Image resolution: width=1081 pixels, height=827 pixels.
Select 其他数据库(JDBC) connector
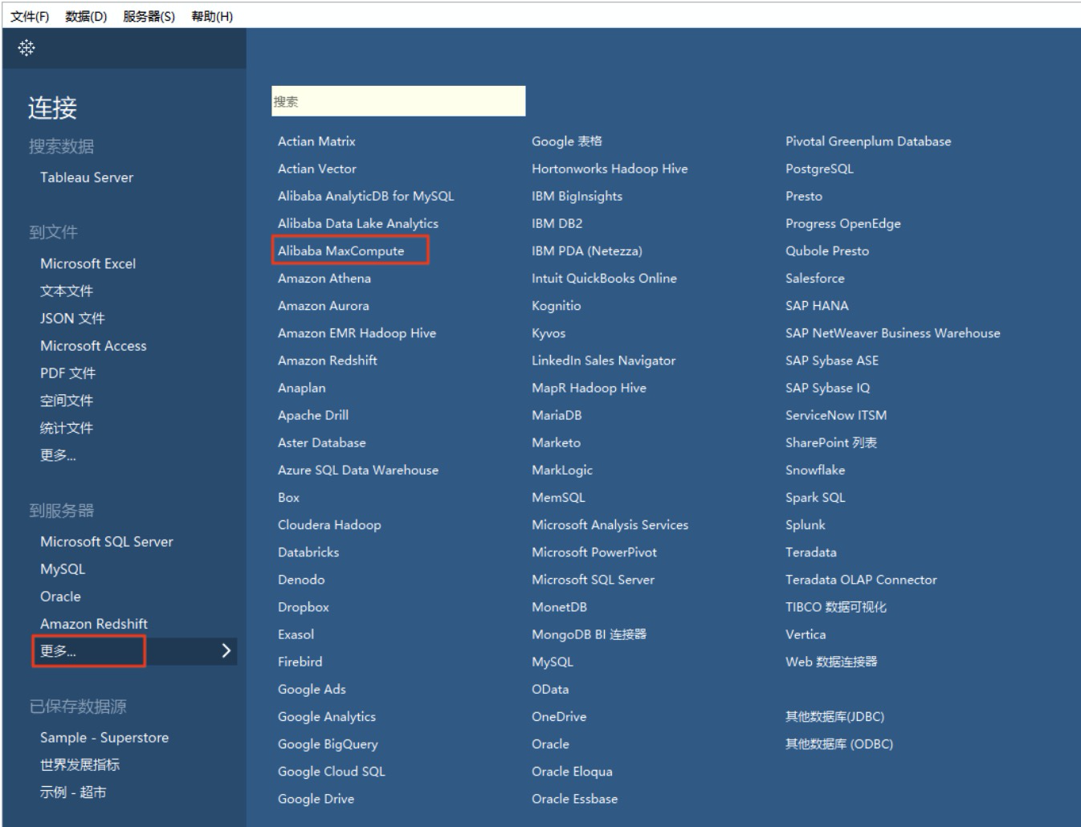834,716
